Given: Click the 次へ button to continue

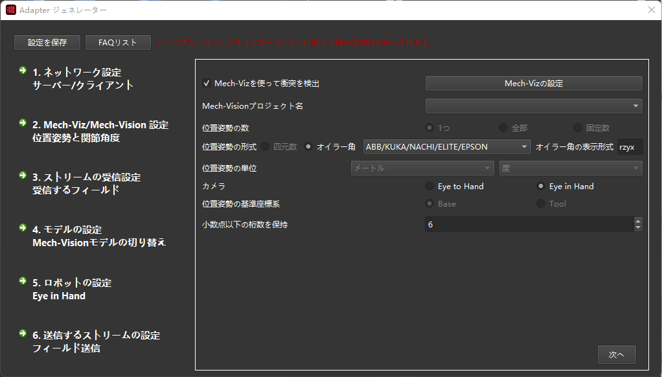Looking at the screenshot, I should 617,354.
